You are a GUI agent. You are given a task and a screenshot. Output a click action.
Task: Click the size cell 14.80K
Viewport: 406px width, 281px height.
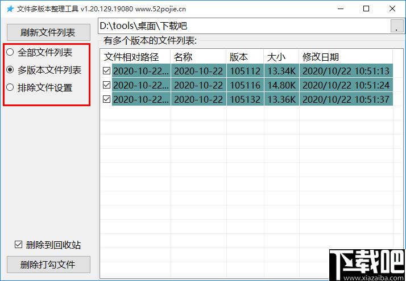pyautogui.click(x=281, y=85)
